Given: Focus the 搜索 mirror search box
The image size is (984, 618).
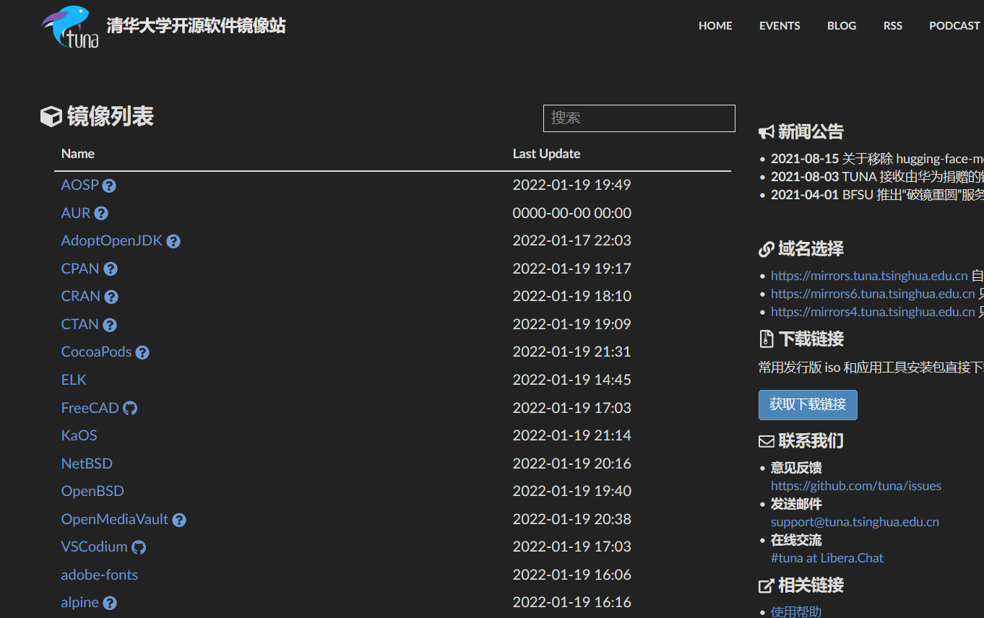Looking at the screenshot, I should pos(639,118).
